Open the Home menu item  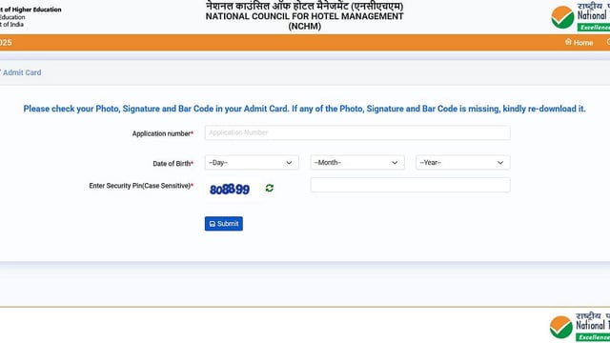coord(579,42)
